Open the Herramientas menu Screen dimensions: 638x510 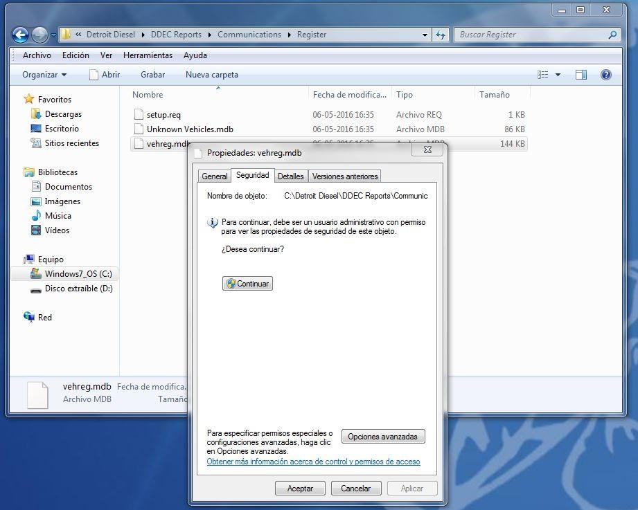pyautogui.click(x=148, y=55)
